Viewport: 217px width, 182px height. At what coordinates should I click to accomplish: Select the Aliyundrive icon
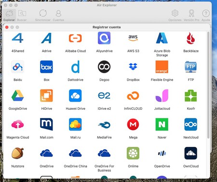[x=104, y=38]
